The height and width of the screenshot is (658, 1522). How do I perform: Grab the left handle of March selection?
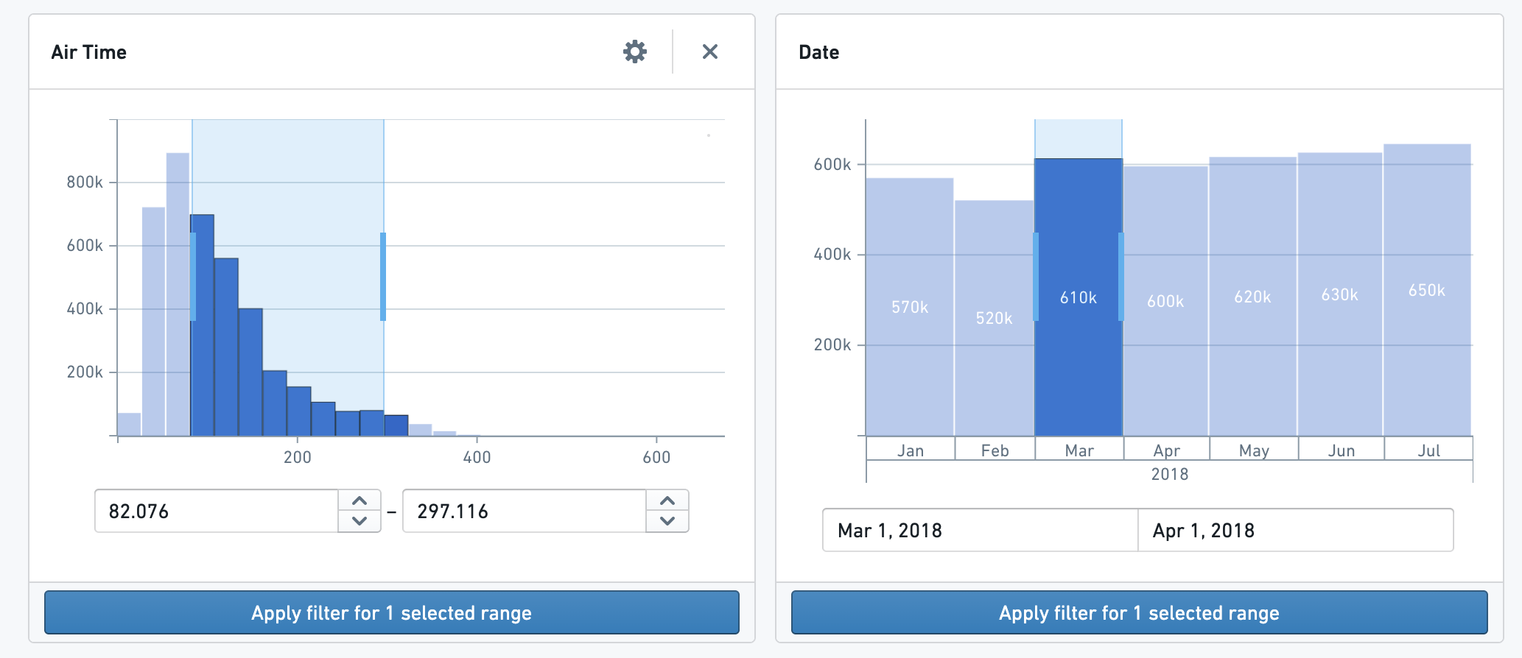pyautogui.click(x=1036, y=277)
